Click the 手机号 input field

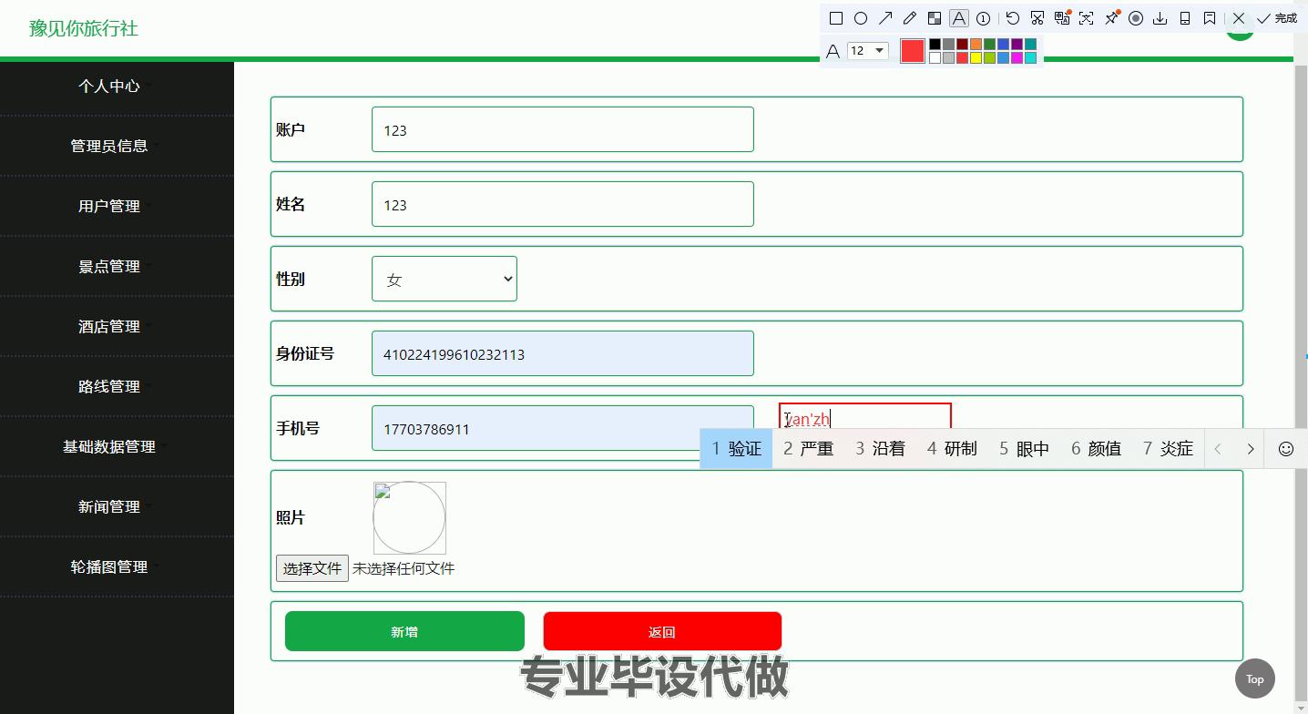pyautogui.click(x=563, y=428)
